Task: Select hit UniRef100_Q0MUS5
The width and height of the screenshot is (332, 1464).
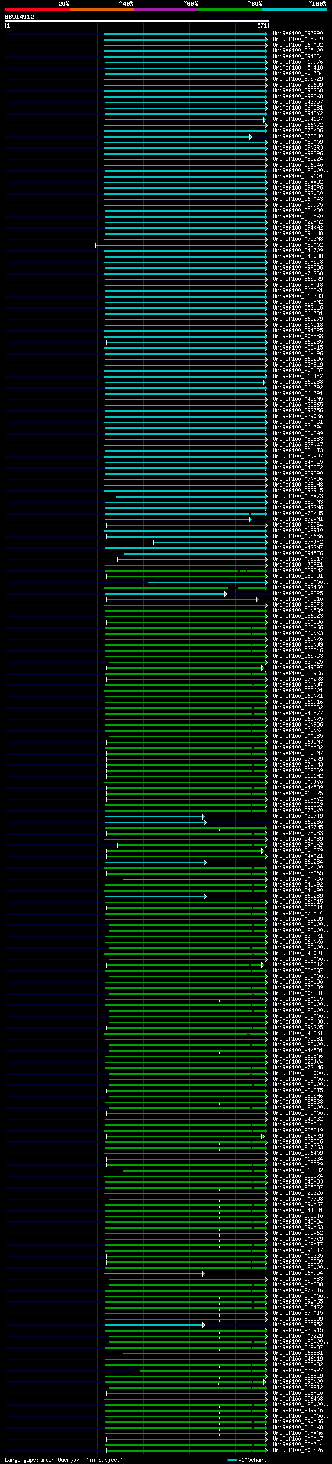Action: pos(297,736)
